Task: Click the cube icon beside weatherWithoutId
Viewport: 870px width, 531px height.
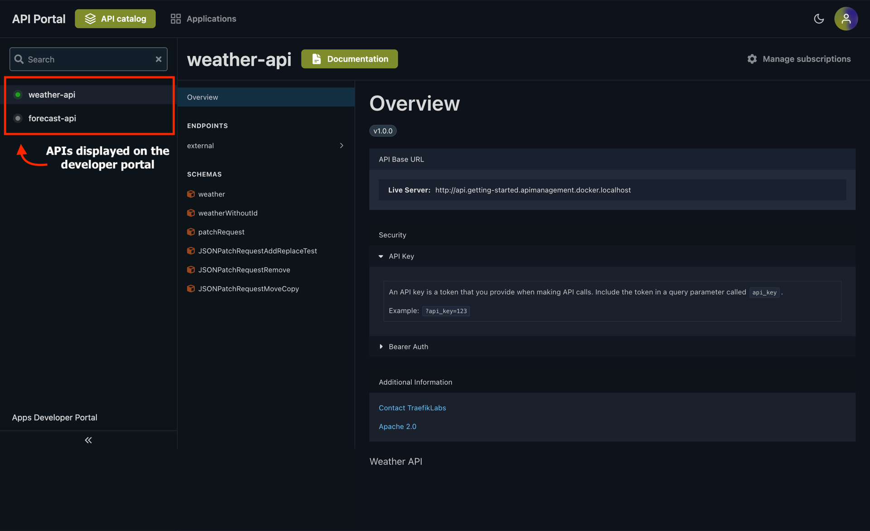Action: click(191, 213)
